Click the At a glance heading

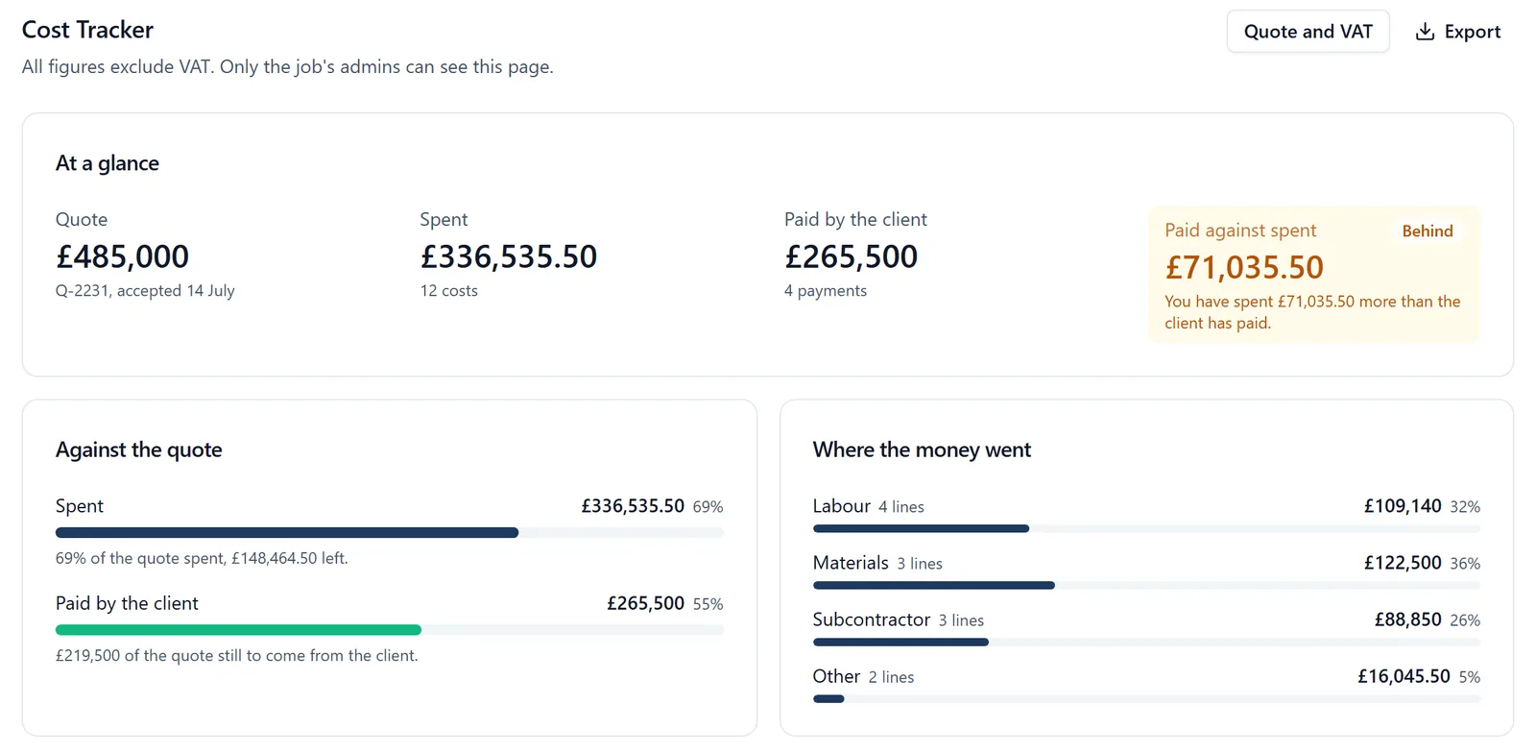(x=108, y=163)
